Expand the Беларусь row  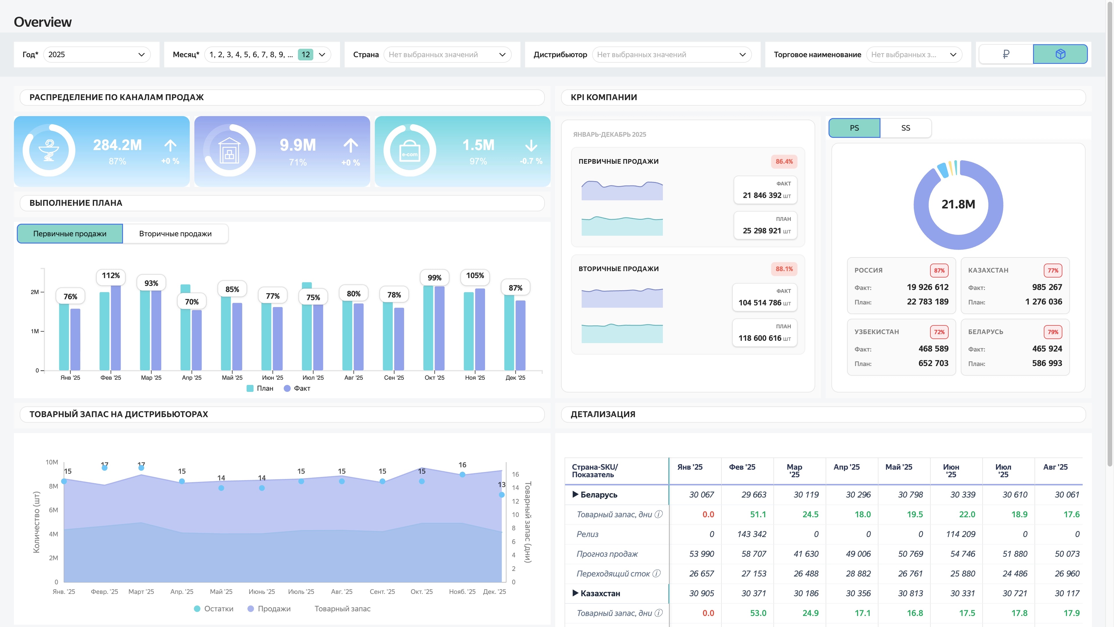coord(575,494)
